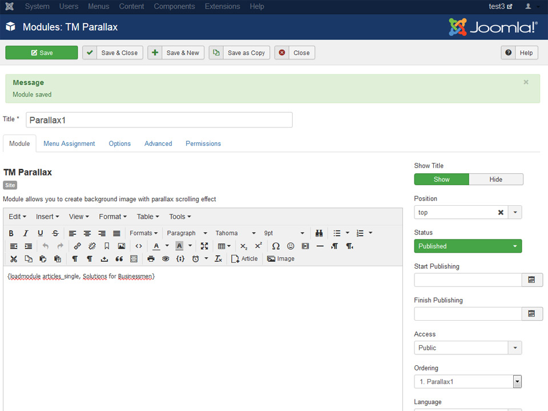Insert superscript text

[x=258, y=246]
